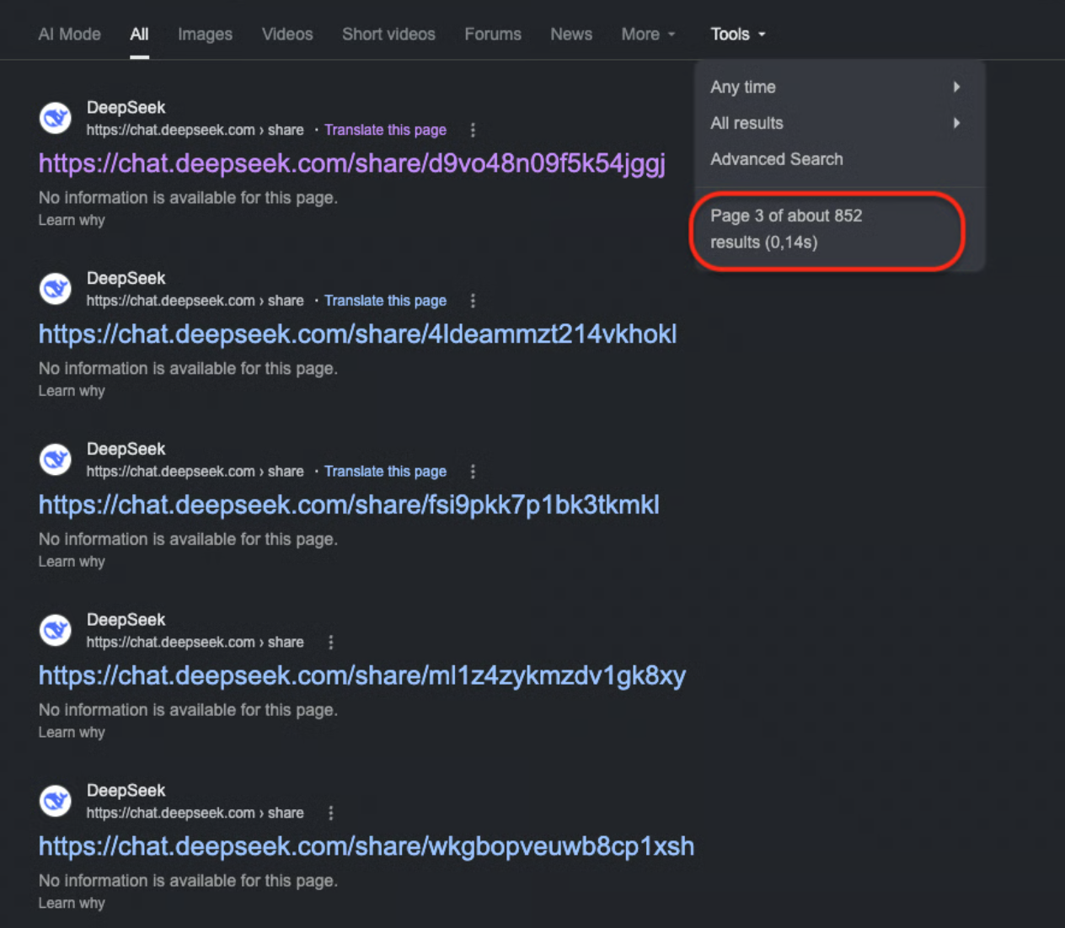Click Learn why under d9vo48n09f5k54jggj result
The width and height of the screenshot is (1065, 928).
pos(72,221)
